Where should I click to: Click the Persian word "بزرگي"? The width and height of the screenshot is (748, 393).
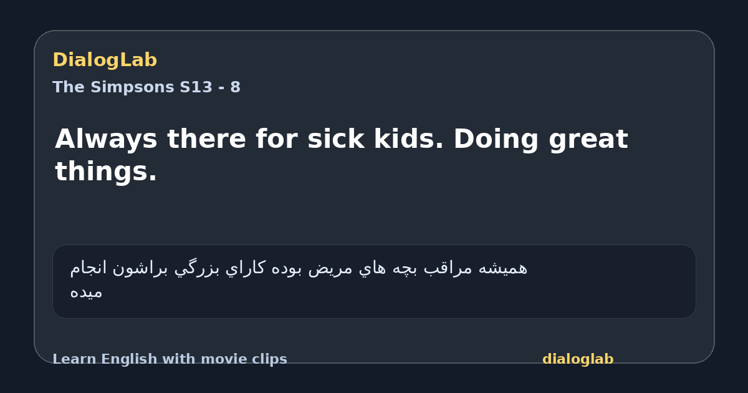190,268
